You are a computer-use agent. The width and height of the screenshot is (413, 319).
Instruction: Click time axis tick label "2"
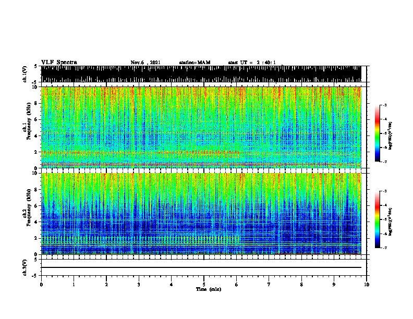point(106,285)
